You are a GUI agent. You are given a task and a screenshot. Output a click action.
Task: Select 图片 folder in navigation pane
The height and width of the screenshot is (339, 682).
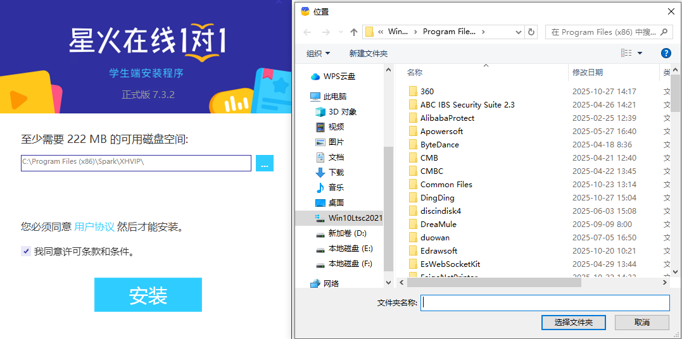(329, 142)
